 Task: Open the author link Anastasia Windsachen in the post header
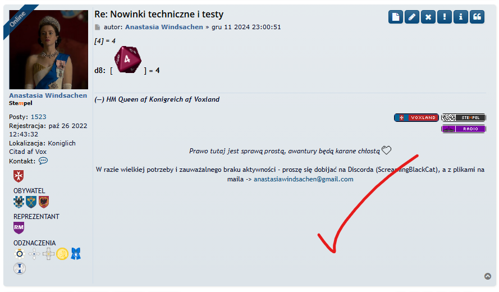coord(164,27)
